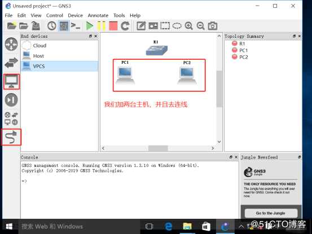Float the Jungle Newsfeed panel

[x=299, y=157]
